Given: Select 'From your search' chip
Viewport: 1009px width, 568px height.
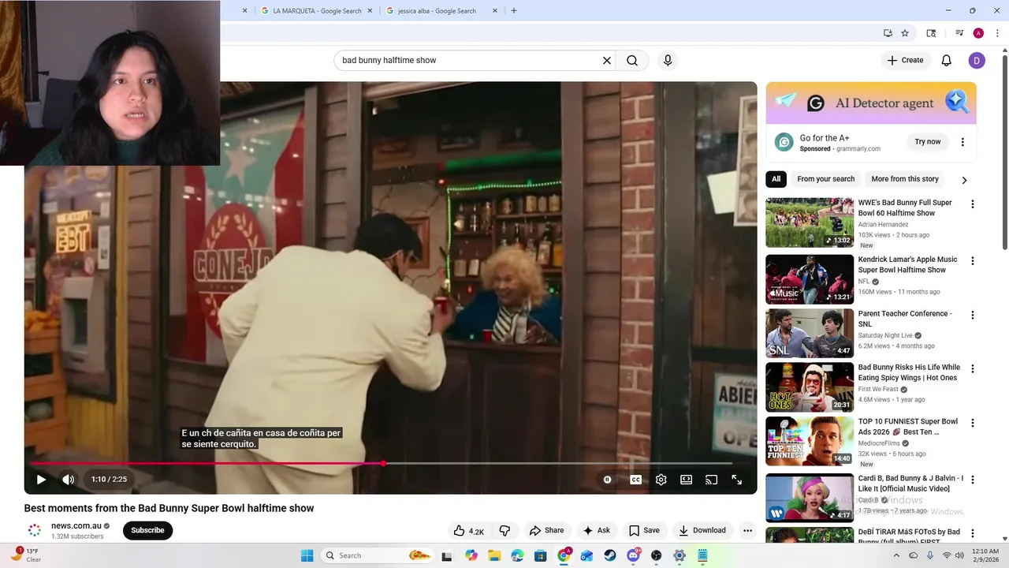Looking at the screenshot, I should coord(825,179).
